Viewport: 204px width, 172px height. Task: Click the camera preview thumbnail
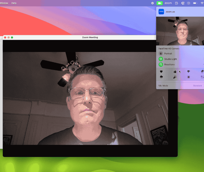pos(180,31)
